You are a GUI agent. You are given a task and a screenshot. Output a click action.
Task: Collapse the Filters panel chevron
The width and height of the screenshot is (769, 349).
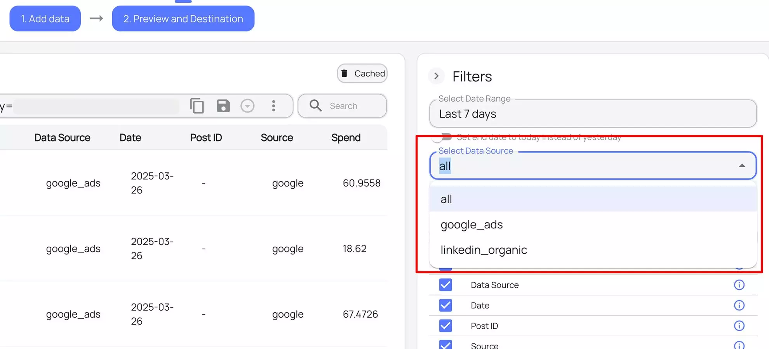[437, 76]
